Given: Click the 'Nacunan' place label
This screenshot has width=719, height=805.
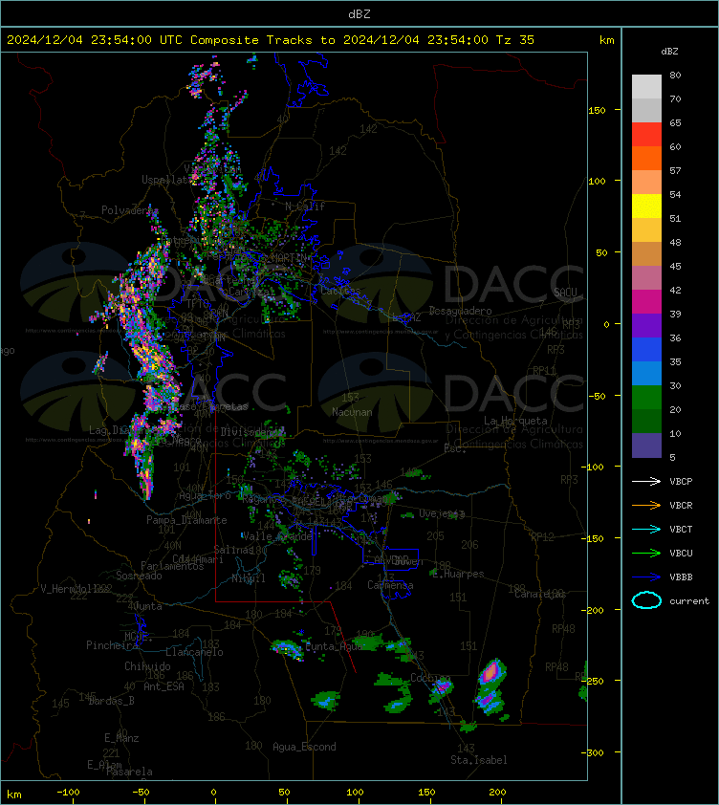Looking at the screenshot, I should tap(352, 412).
